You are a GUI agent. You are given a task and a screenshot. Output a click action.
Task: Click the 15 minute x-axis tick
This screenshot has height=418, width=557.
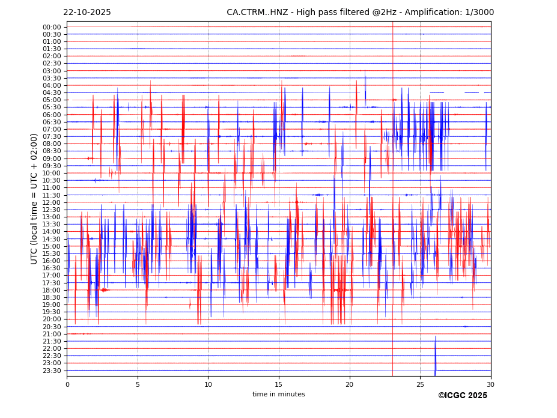pos(279,384)
